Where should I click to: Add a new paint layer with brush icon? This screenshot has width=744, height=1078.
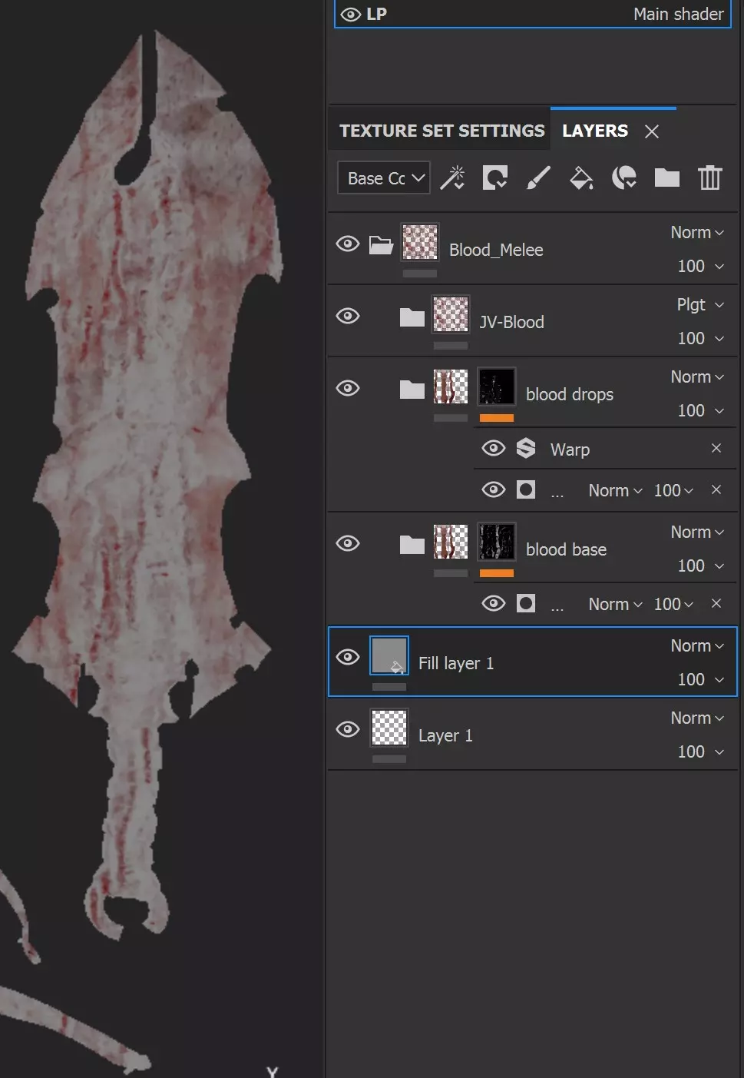coord(538,178)
